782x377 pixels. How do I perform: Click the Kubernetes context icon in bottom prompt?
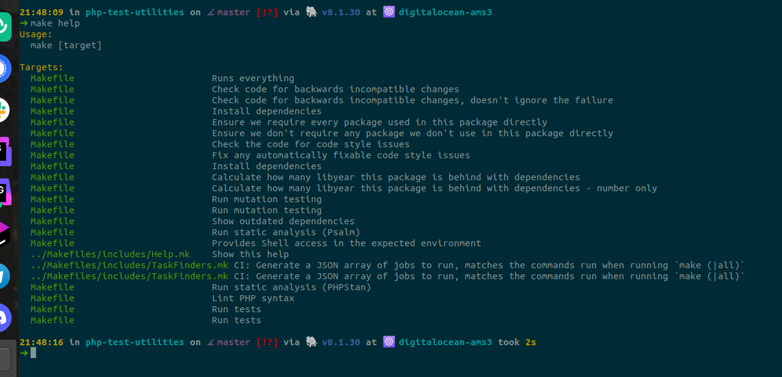(x=389, y=342)
